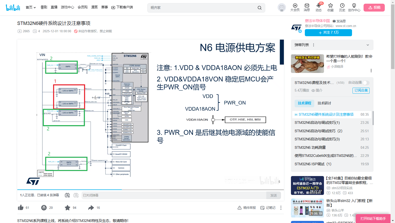Open the more options dots beside 记笔记
The image size is (395, 223).
click(281, 208)
